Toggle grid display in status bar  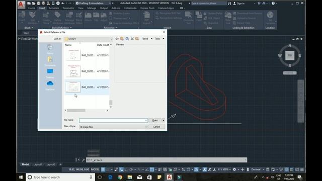(x=103, y=169)
